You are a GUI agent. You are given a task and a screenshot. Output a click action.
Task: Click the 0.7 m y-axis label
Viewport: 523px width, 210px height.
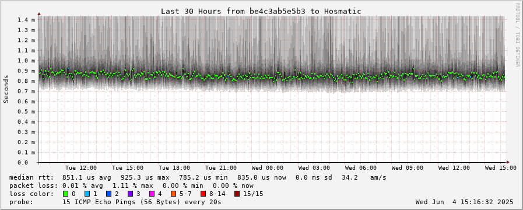26,91
